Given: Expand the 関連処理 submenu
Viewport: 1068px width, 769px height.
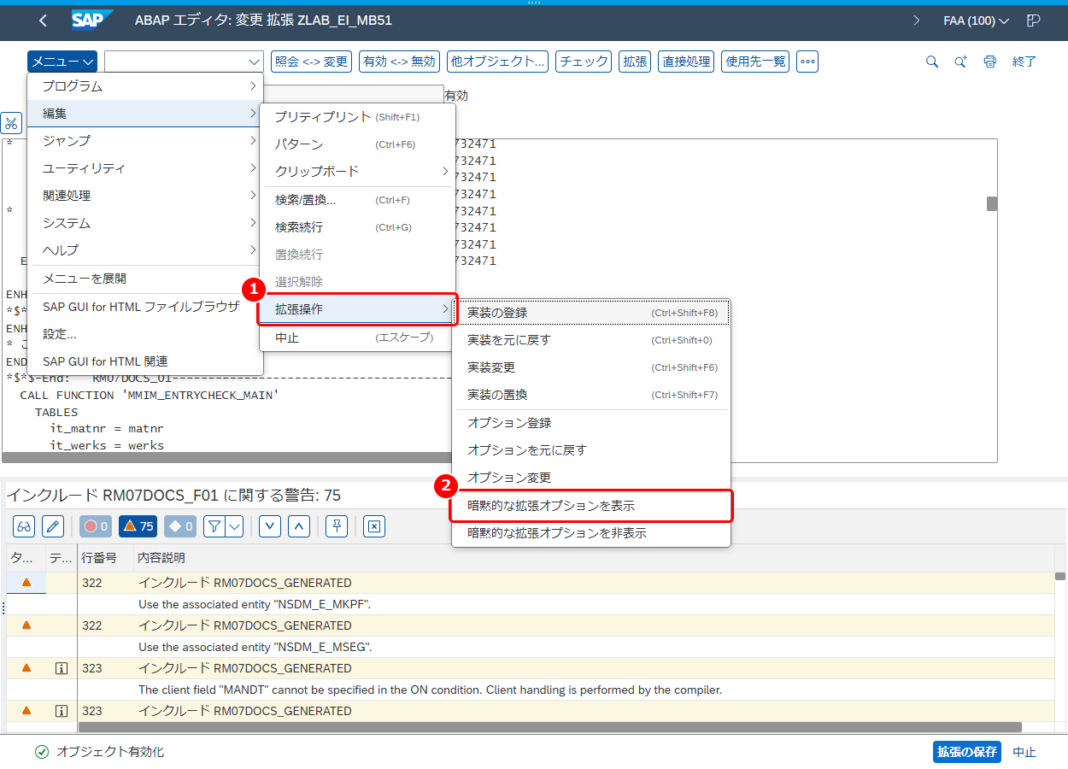Looking at the screenshot, I should pos(145,196).
